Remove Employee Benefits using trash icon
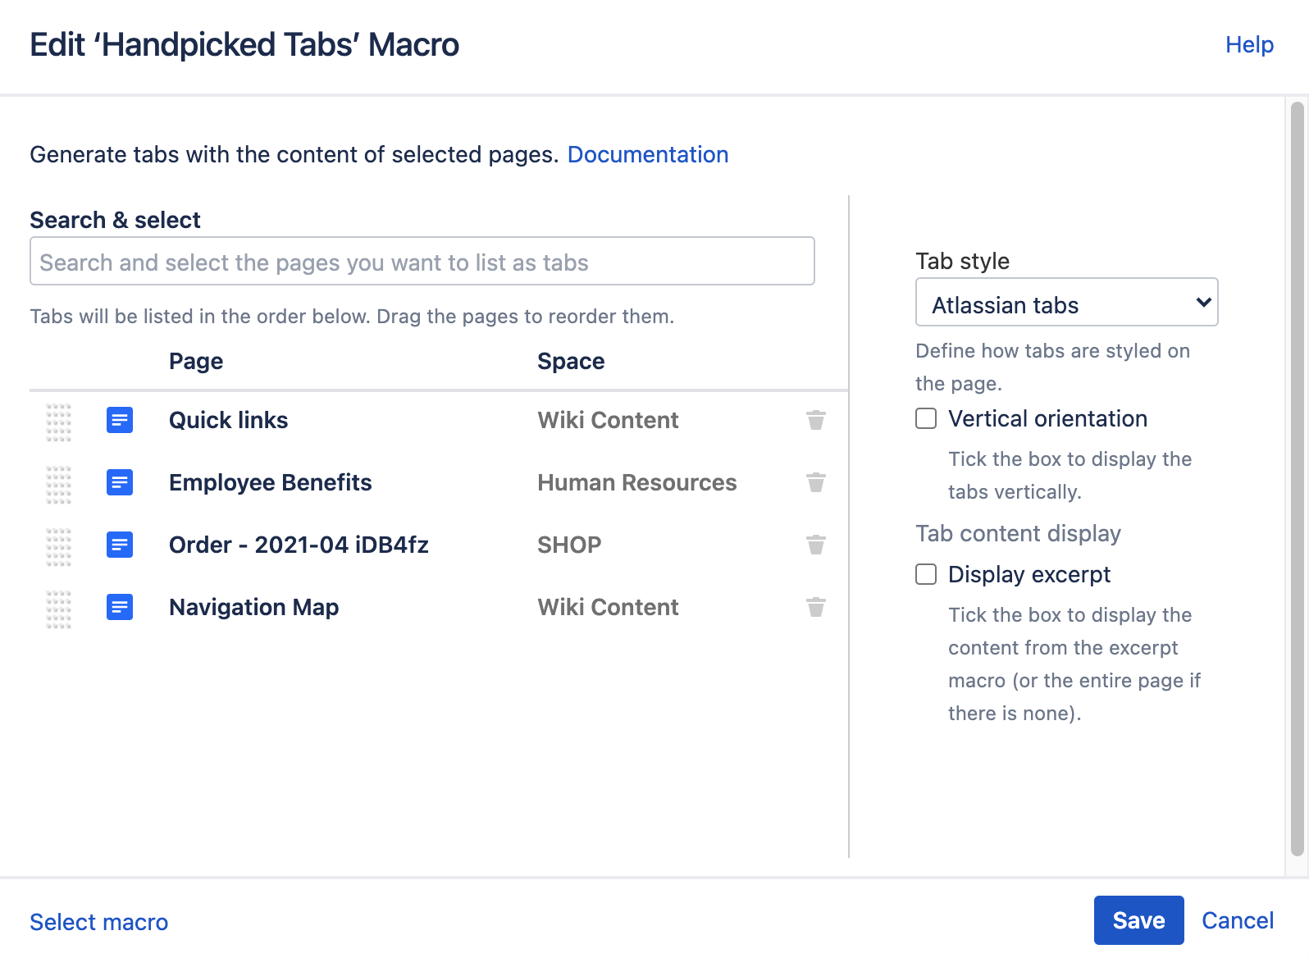This screenshot has width=1309, height=958. point(815,482)
